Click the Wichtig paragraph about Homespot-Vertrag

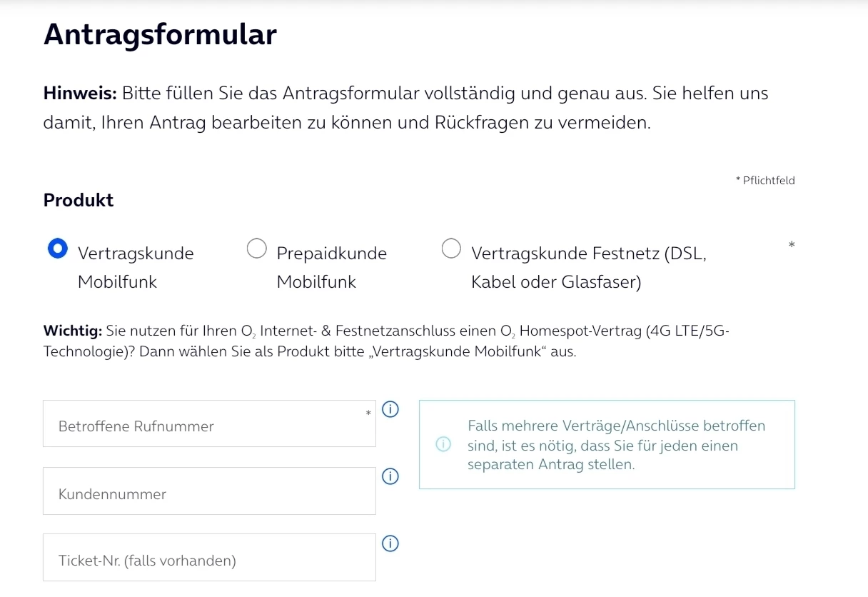pos(385,341)
